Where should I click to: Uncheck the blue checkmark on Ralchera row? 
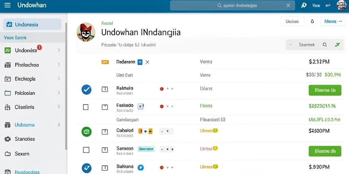[86, 90]
